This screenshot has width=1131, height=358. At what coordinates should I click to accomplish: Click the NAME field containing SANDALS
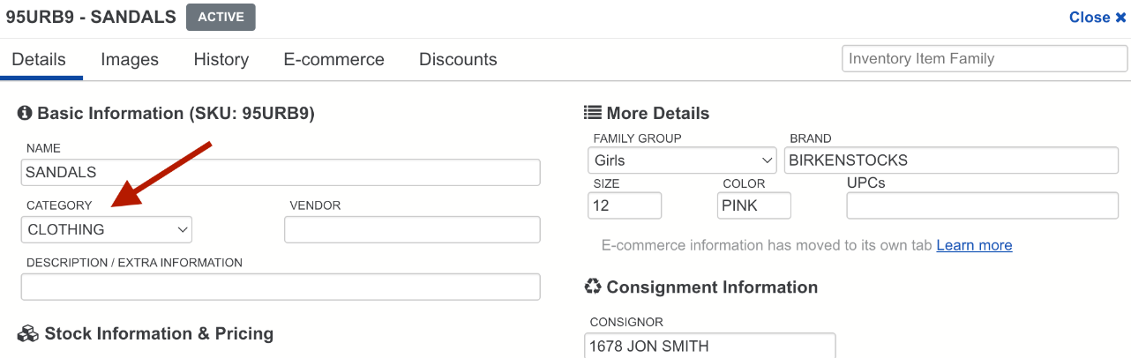(281, 173)
